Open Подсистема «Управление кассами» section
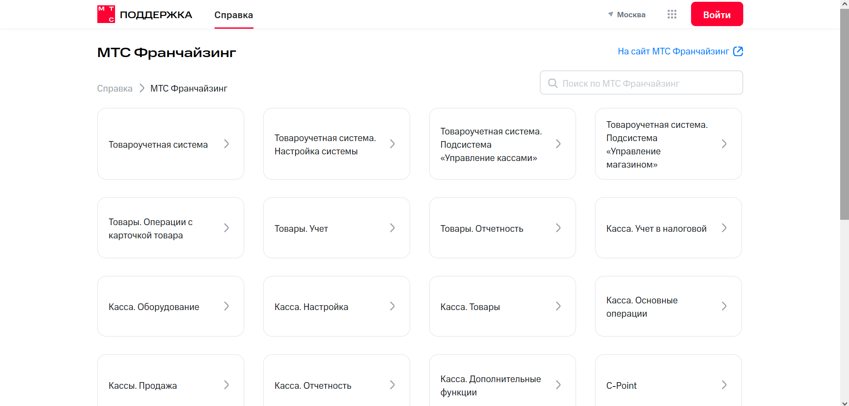849x406 pixels. point(503,144)
